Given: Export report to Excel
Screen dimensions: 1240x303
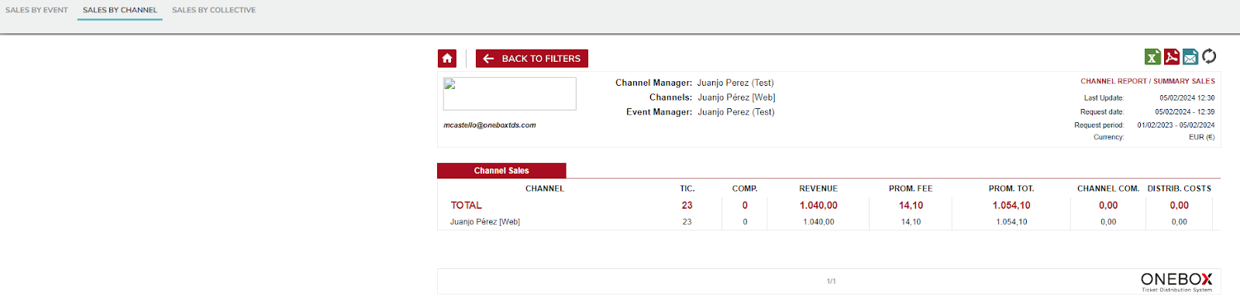Looking at the screenshot, I should (x=1152, y=56).
